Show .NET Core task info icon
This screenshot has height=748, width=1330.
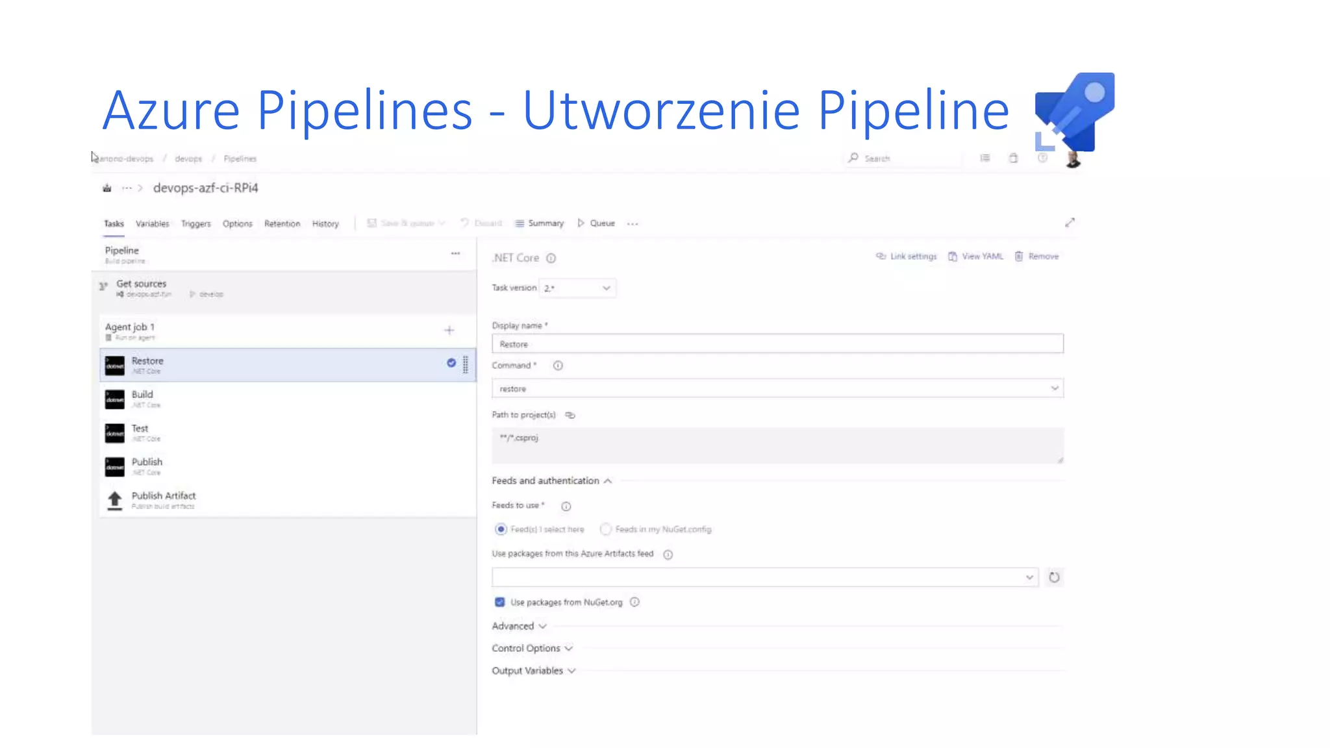point(551,258)
